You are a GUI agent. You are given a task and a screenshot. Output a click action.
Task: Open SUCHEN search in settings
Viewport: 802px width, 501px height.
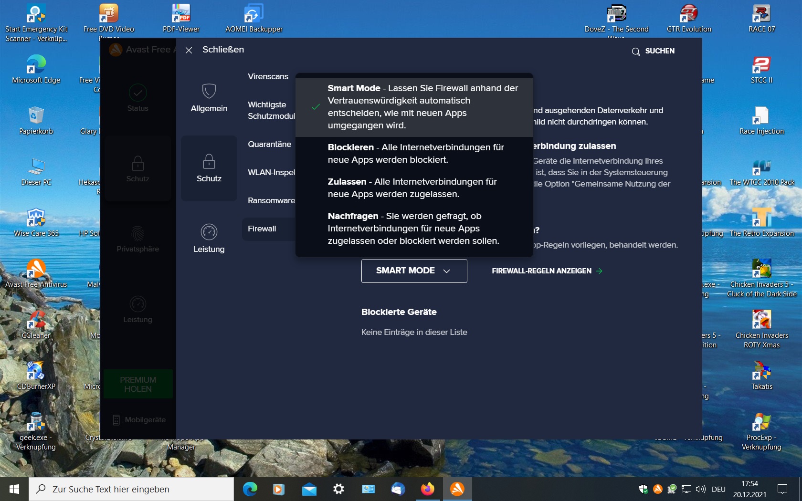(x=653, y=51)
